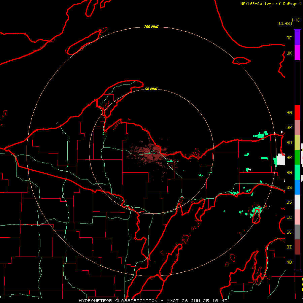Screen dimensions: 303x303
Task: Click the IC light pink legend swatch
Action: (297, 217)
